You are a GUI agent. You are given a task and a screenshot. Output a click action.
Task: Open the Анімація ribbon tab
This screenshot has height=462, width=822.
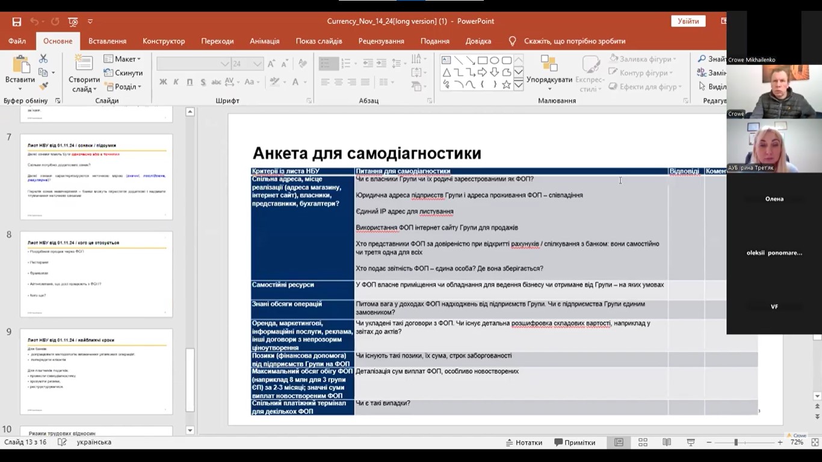pos(265,41)
